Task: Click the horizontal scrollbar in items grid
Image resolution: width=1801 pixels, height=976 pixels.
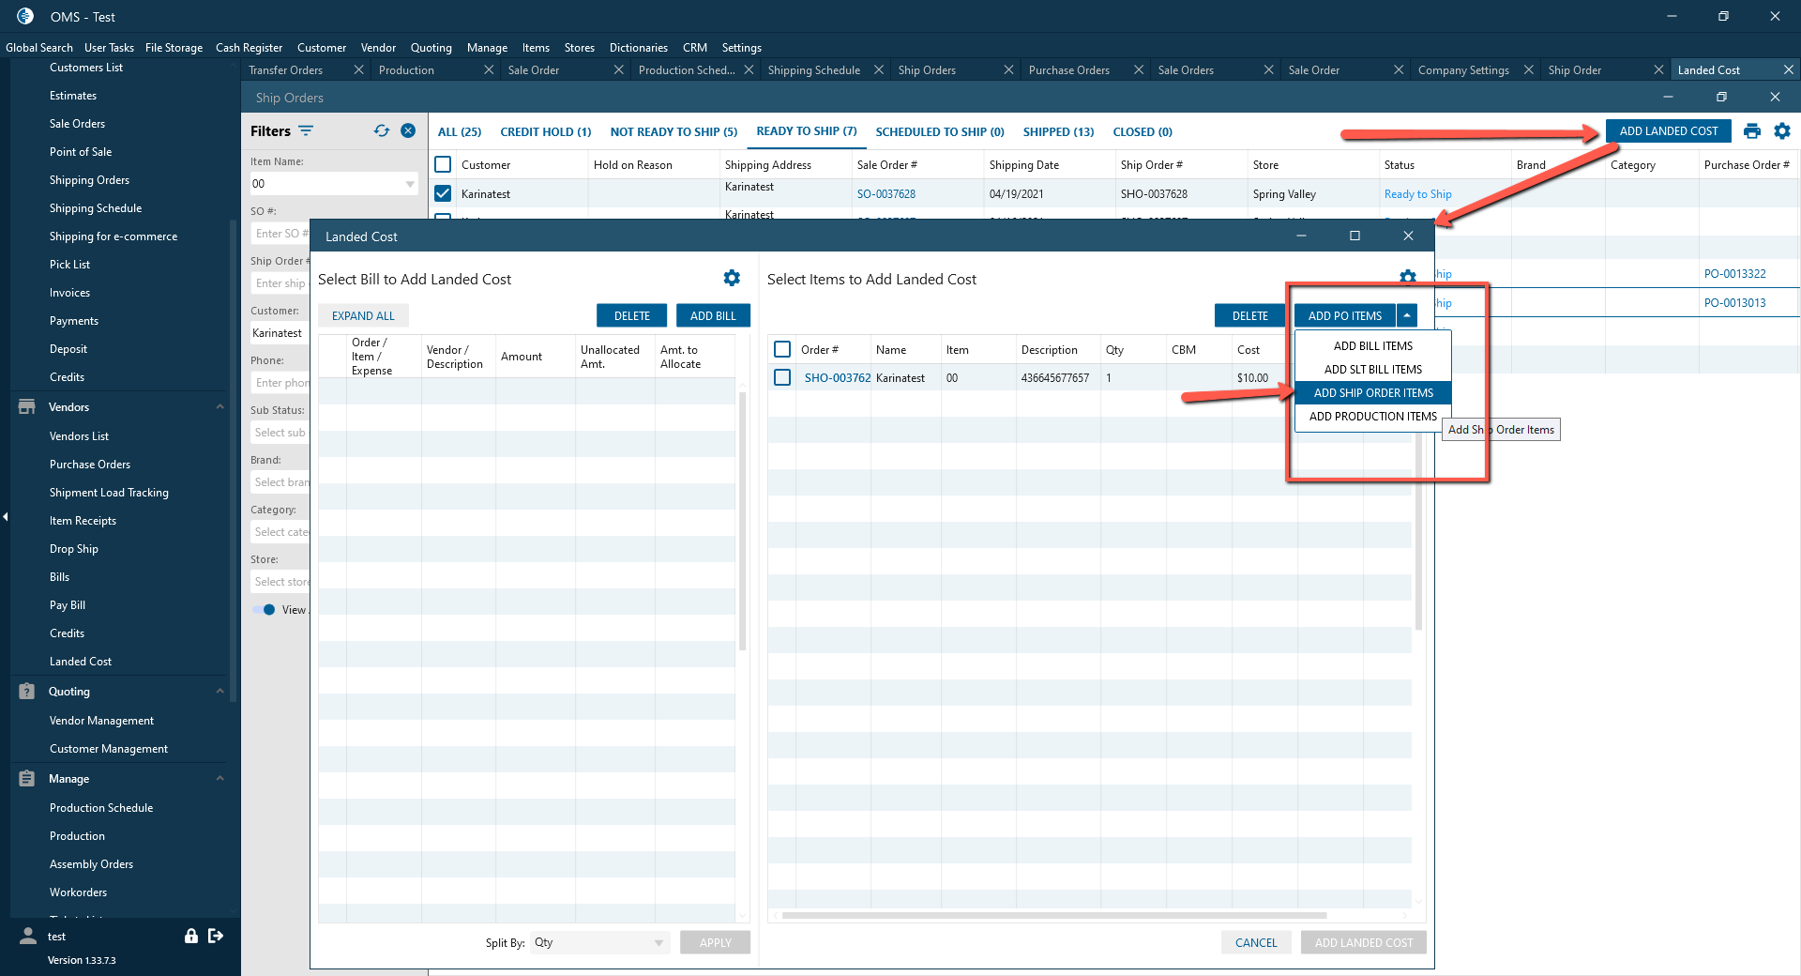Action: (1053, 915)
